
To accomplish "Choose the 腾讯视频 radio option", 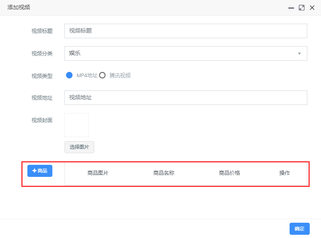I will [102, 75].
